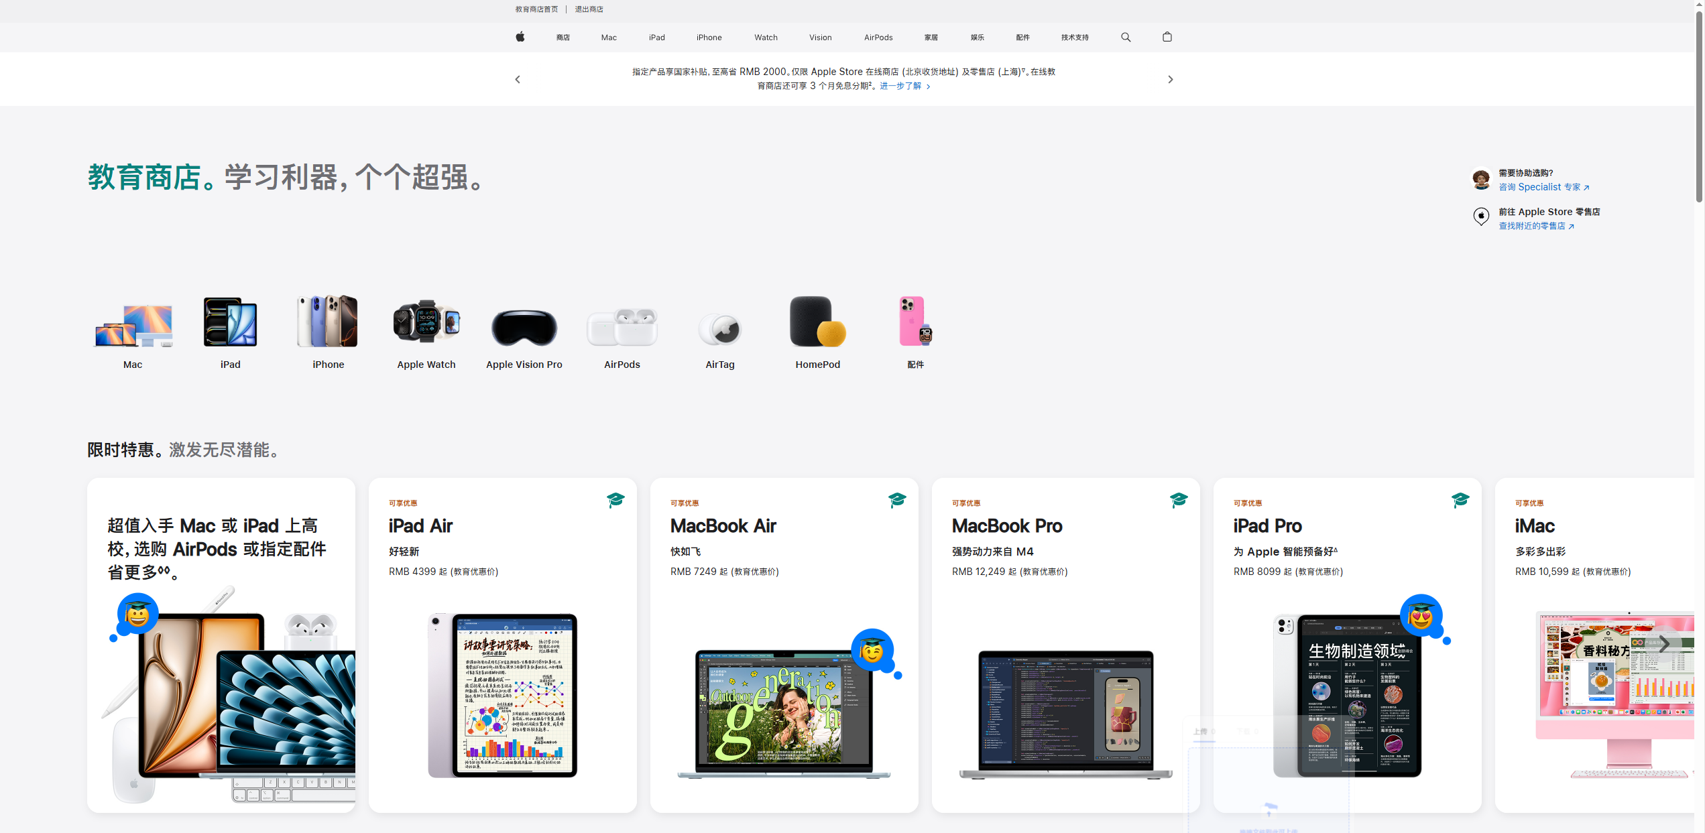Screen dimensions: 1705x833
Task: Open the search magnifier icon
Action: [1126, 38]
